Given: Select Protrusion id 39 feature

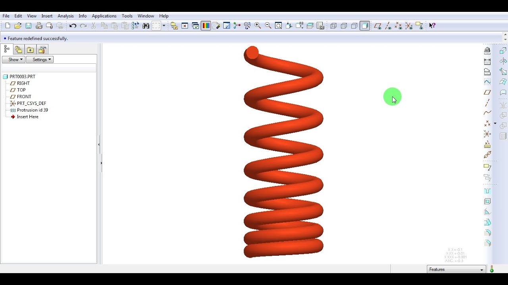Looking at the screenshot, I should pos(33,110).
